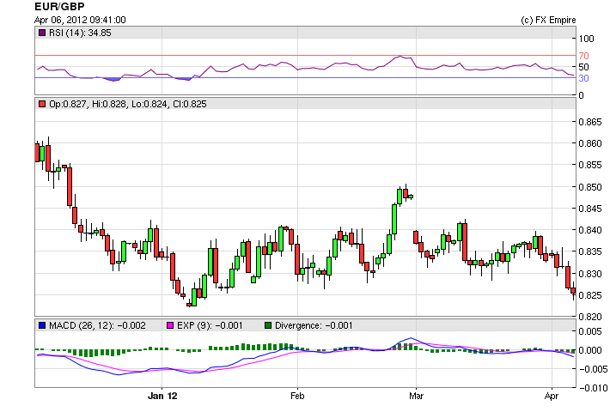The image size is (610, 418).
Task: Click the Feb date axis label
Action: tap(297, 396)
